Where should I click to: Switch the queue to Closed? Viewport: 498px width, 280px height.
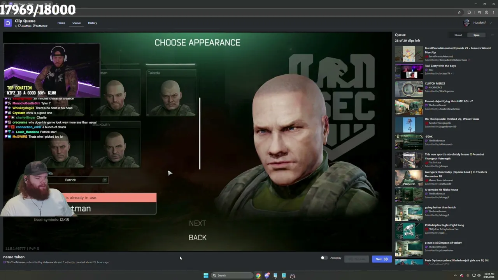(x=458, y=35)
